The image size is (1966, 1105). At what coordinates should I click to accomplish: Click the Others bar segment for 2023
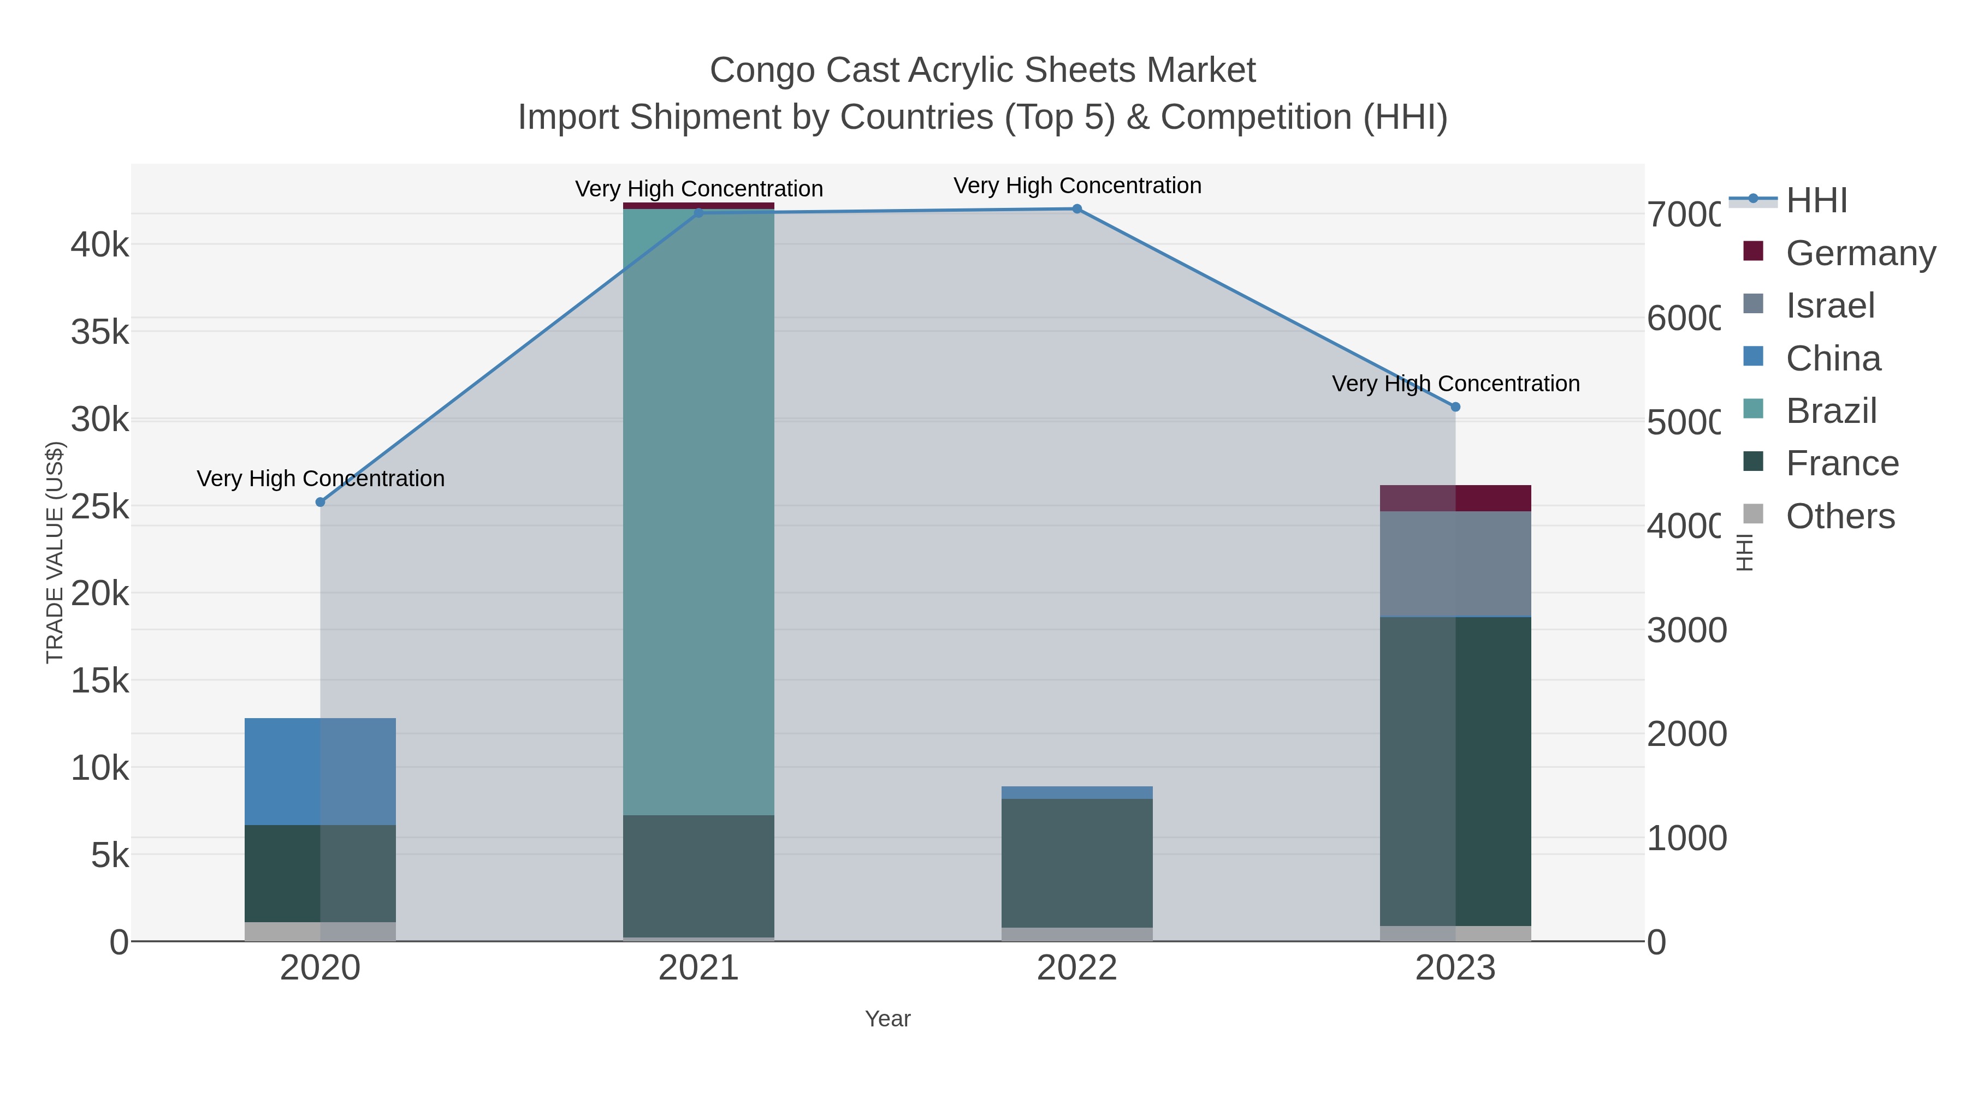coord(1455,934)
